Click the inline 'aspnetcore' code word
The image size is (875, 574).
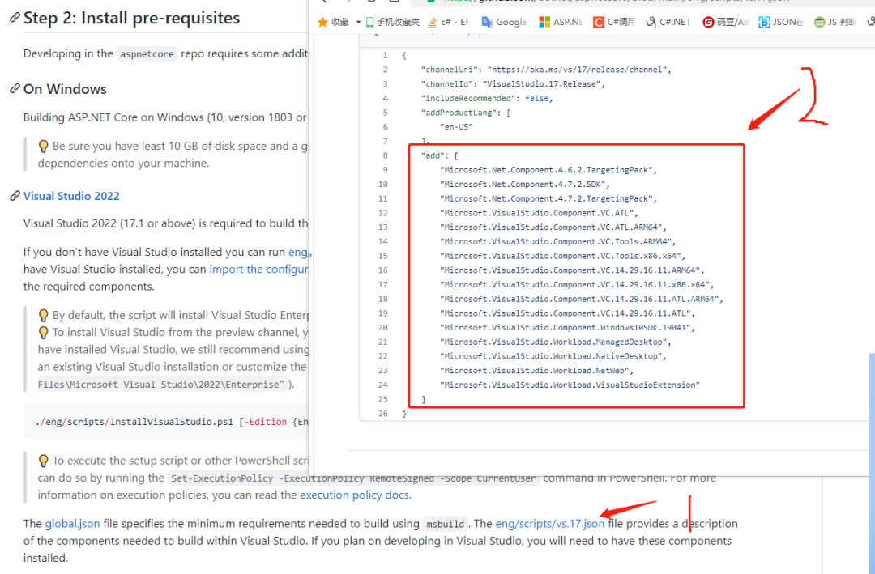[147, 54]
